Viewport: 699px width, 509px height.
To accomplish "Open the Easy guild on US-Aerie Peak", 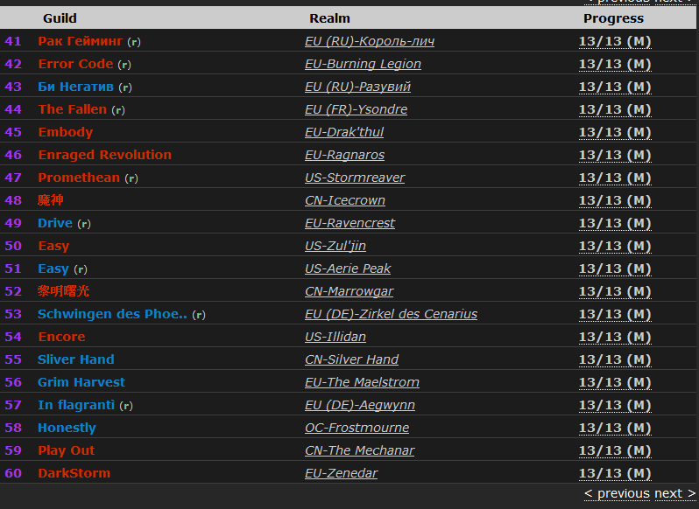I will (x=53, y=268).
